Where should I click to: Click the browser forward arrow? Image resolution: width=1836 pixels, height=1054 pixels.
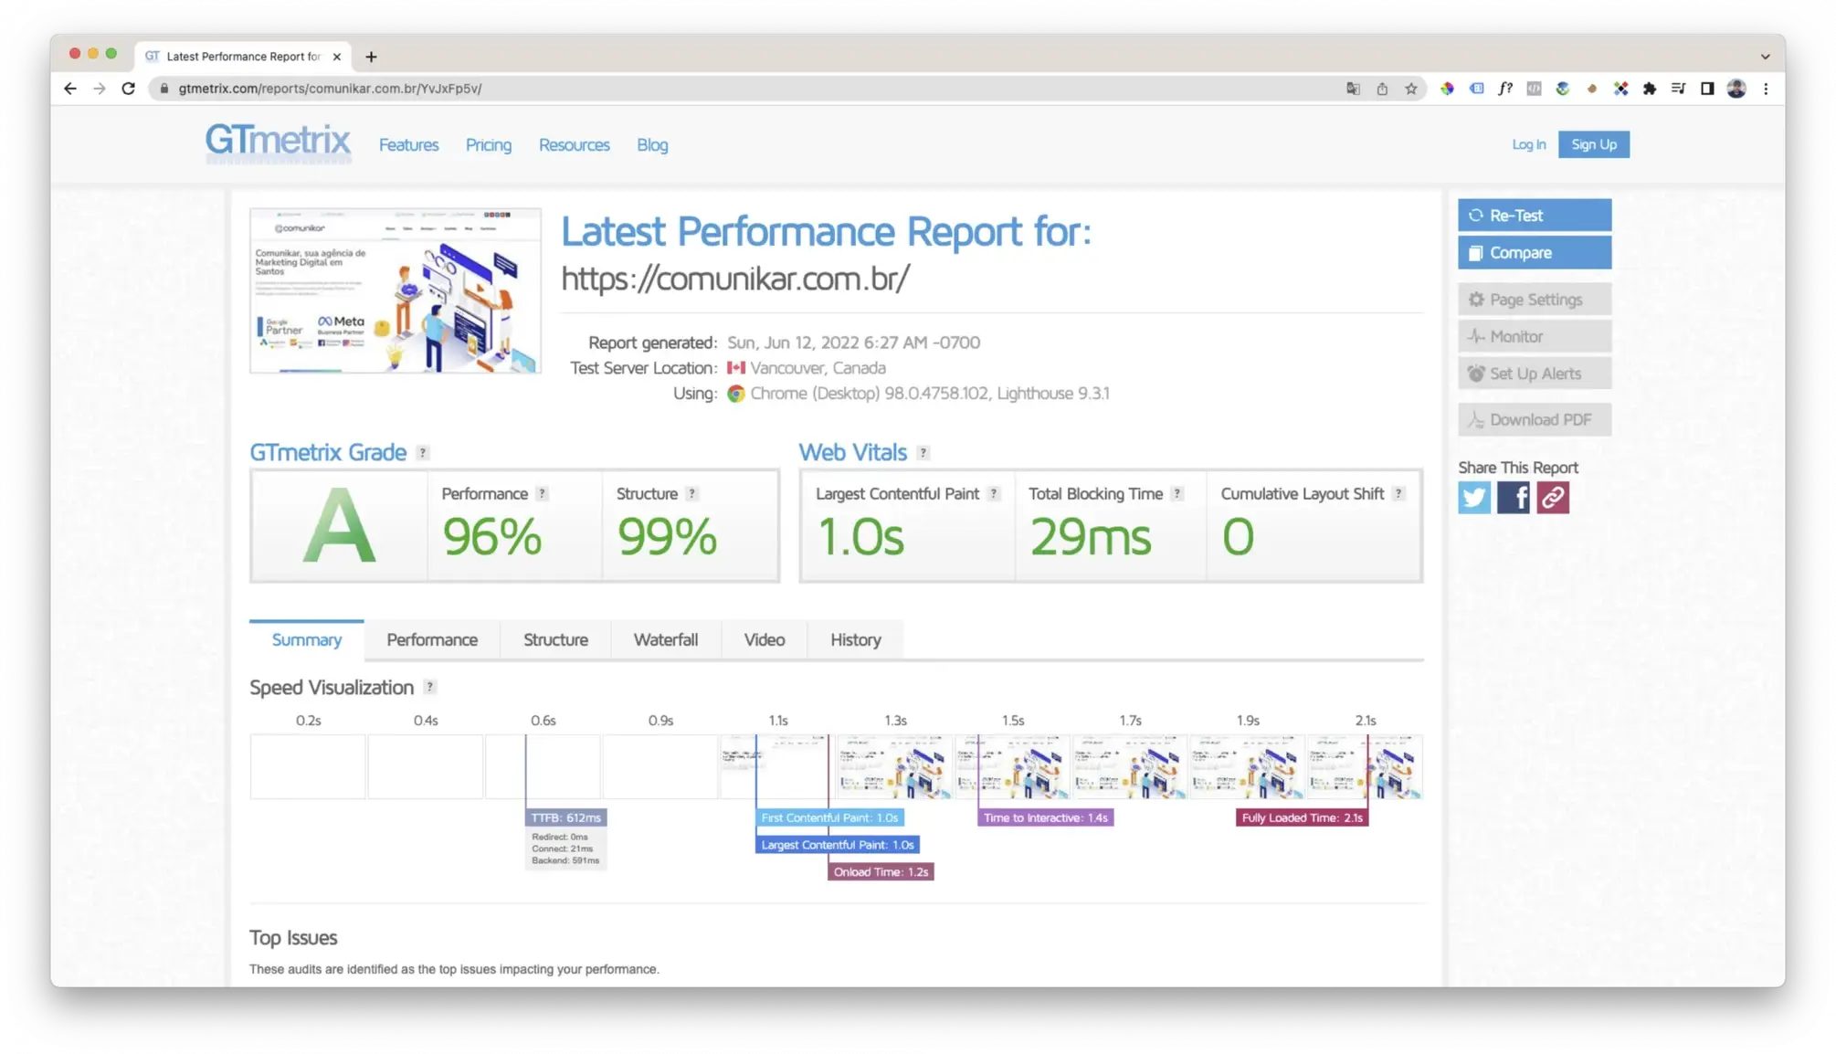pyautogui.click(x=100, y=89)
